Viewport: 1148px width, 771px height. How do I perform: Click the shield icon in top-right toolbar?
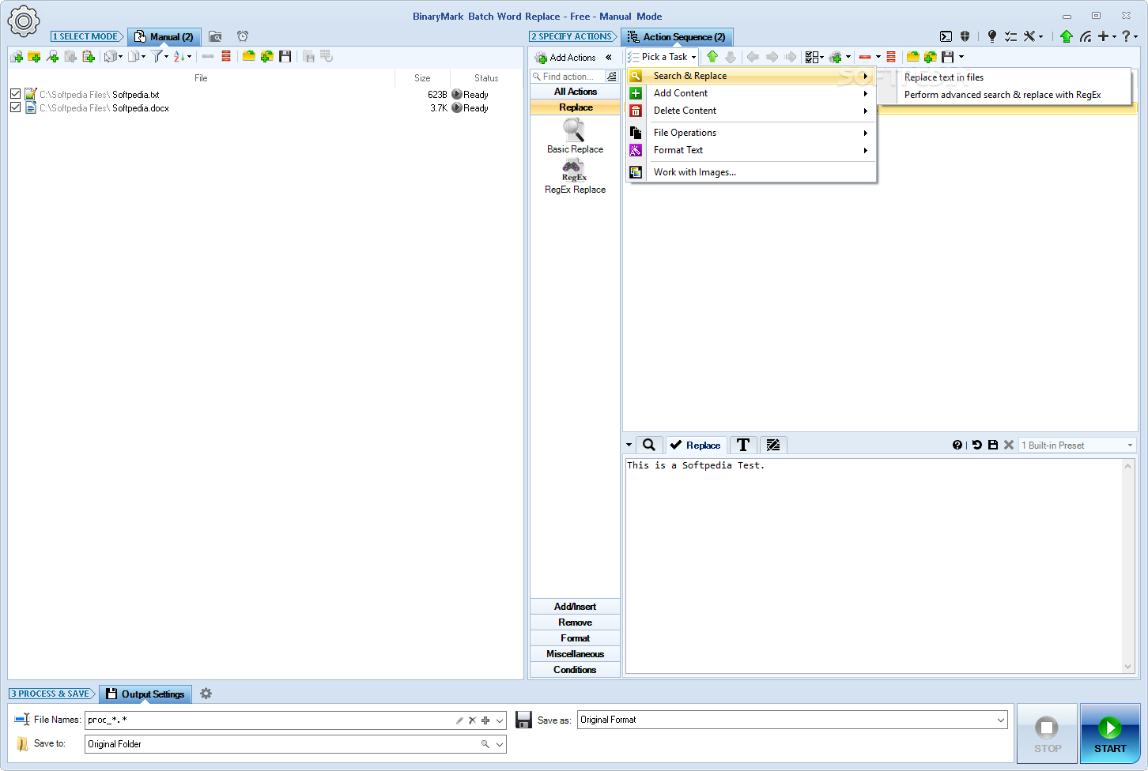coord(965,36)
